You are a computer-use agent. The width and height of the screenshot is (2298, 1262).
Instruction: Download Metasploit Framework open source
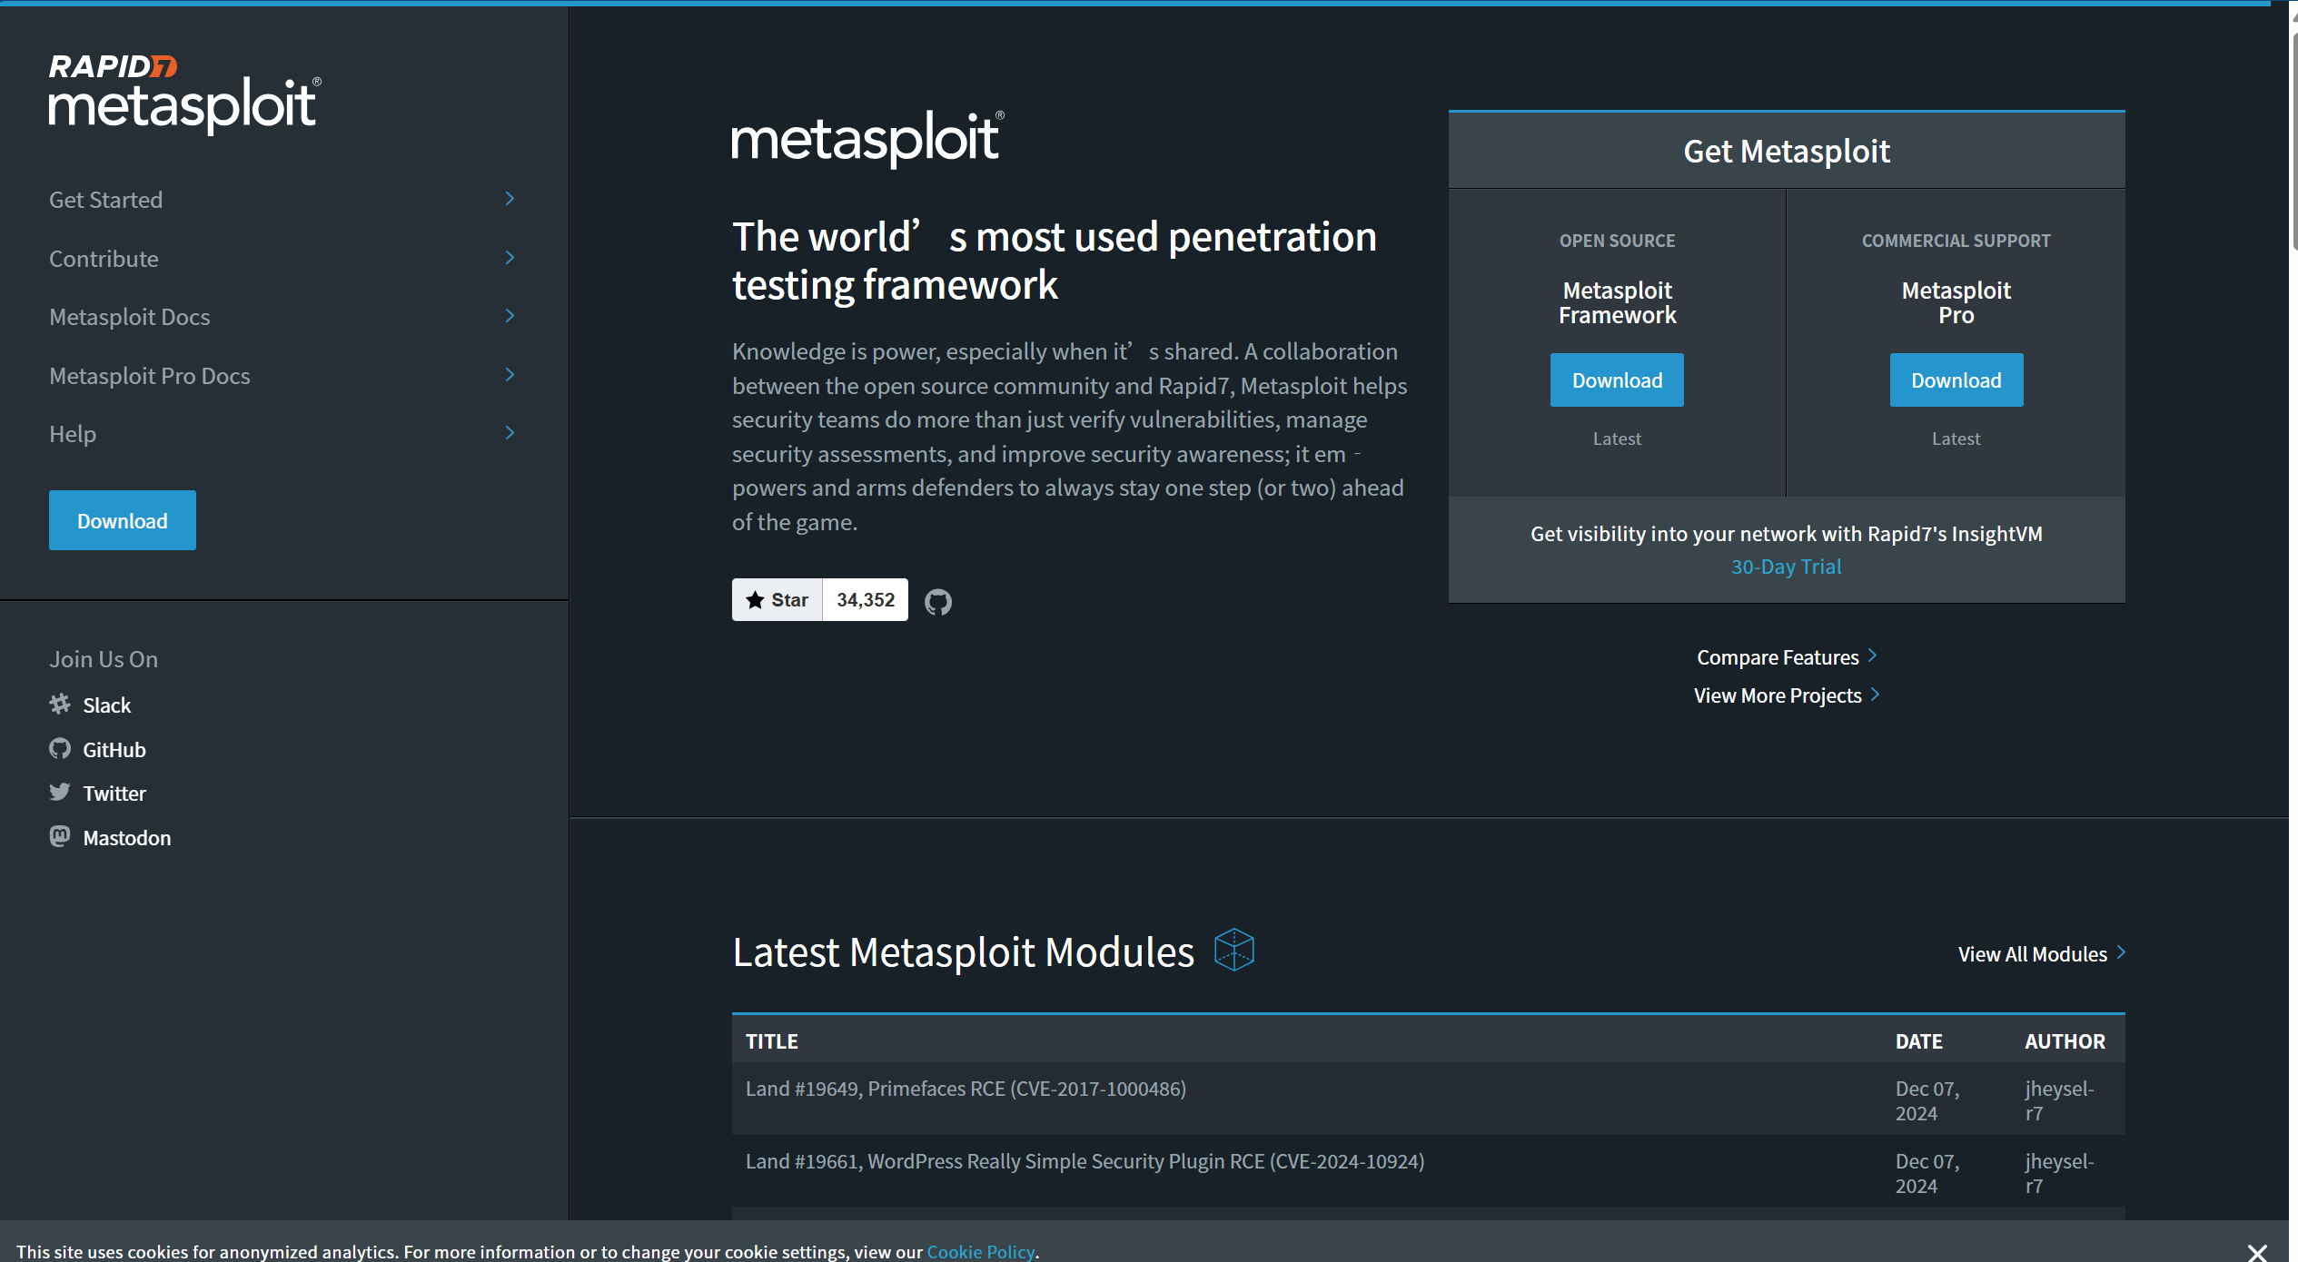point(1617,380)
